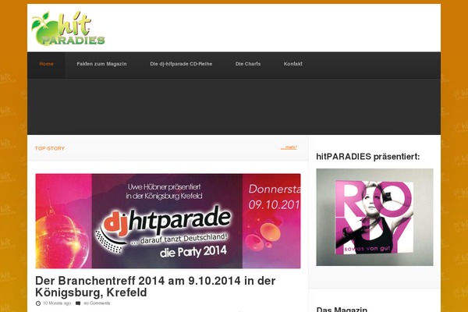This screenshot has width=468, height=312.
Task: Open the Kontakt menu item
Action: pos(292,64)
